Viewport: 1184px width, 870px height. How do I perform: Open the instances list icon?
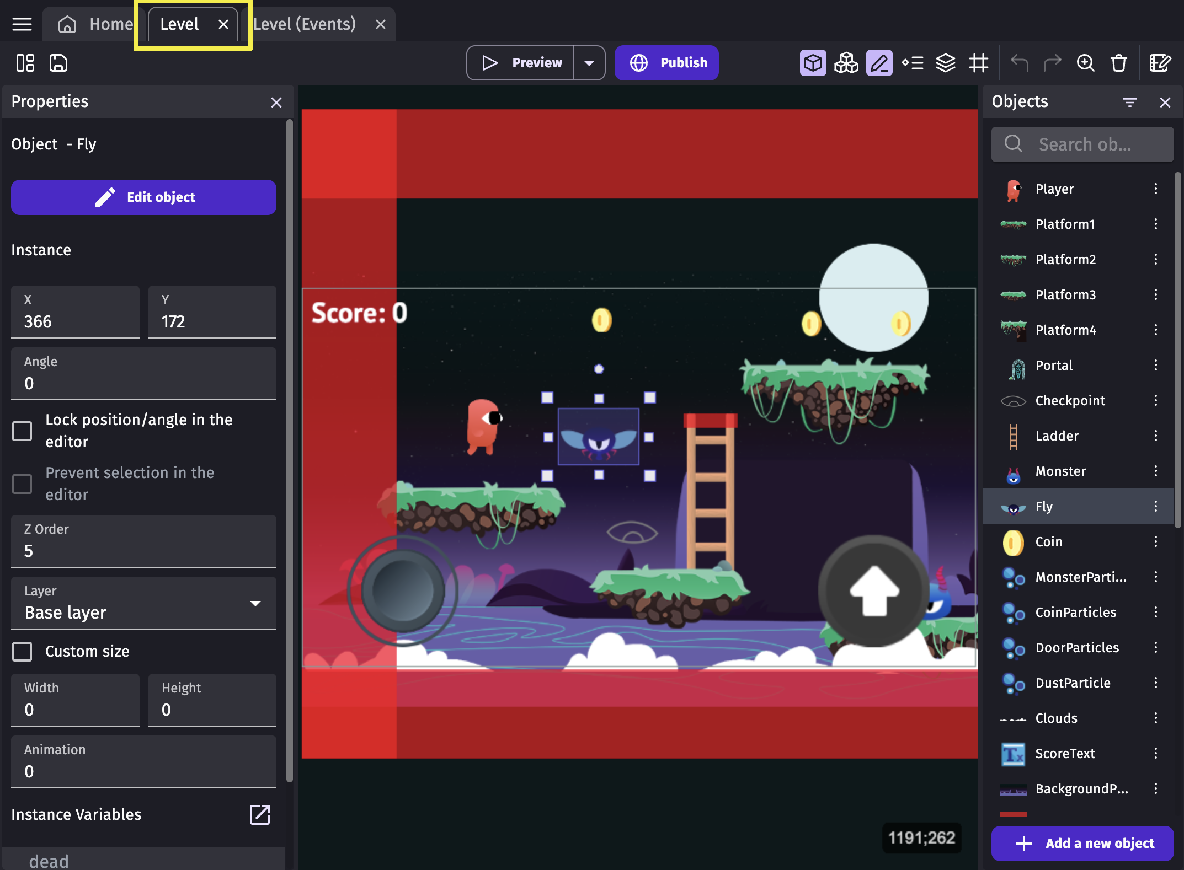pyautogui.click(x=913, y=63)
